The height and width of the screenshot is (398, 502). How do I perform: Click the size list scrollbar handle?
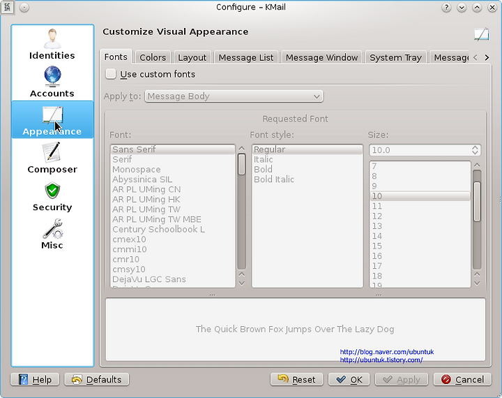coord(477,201)
